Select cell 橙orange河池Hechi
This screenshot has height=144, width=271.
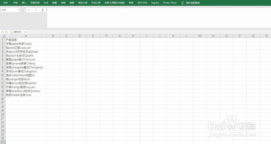tap(26, 79)
